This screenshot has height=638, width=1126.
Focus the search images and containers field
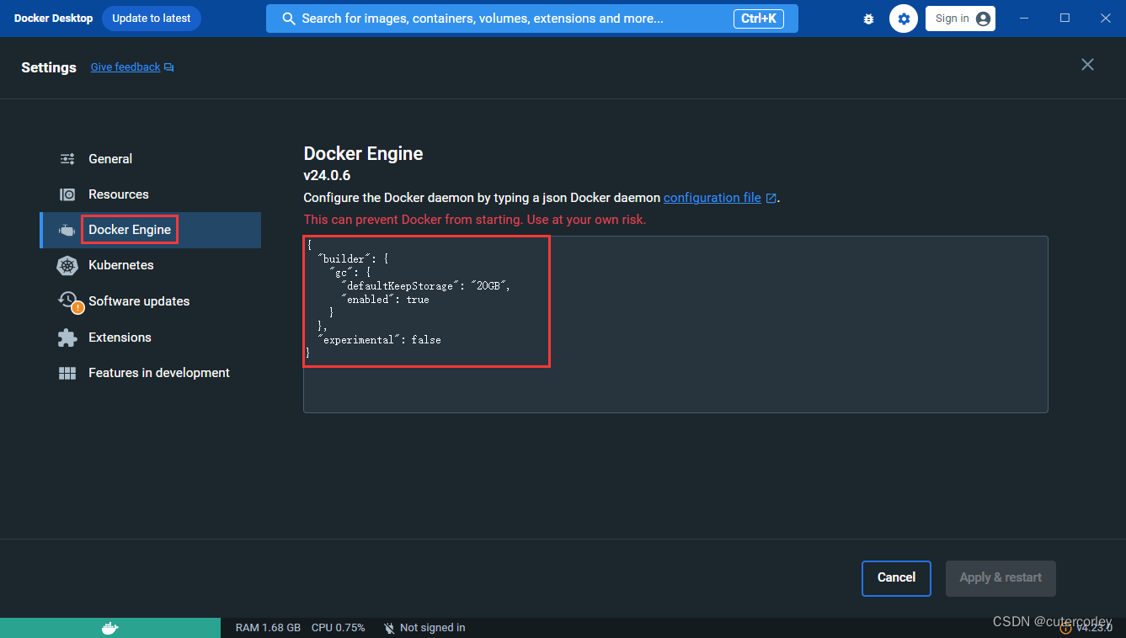532,19
